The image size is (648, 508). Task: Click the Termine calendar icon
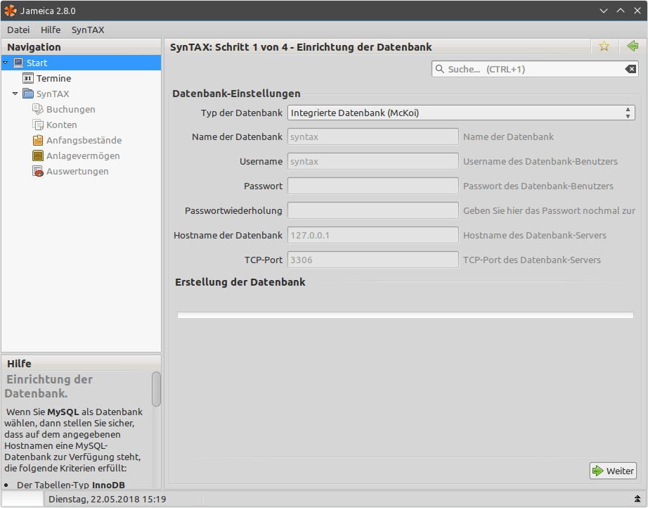27,78
